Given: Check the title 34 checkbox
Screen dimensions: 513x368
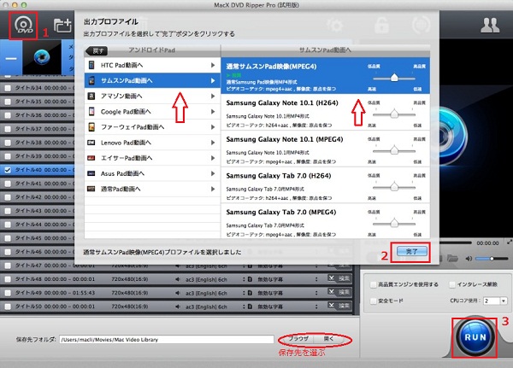Looking at the screenshot, I should pyautogui.click(x=8, y=88).
